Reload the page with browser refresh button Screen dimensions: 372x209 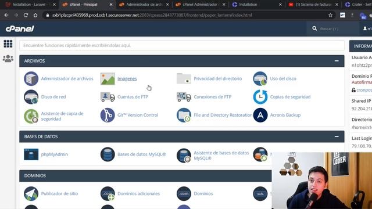pyautogui.click(x=26, y=15)
